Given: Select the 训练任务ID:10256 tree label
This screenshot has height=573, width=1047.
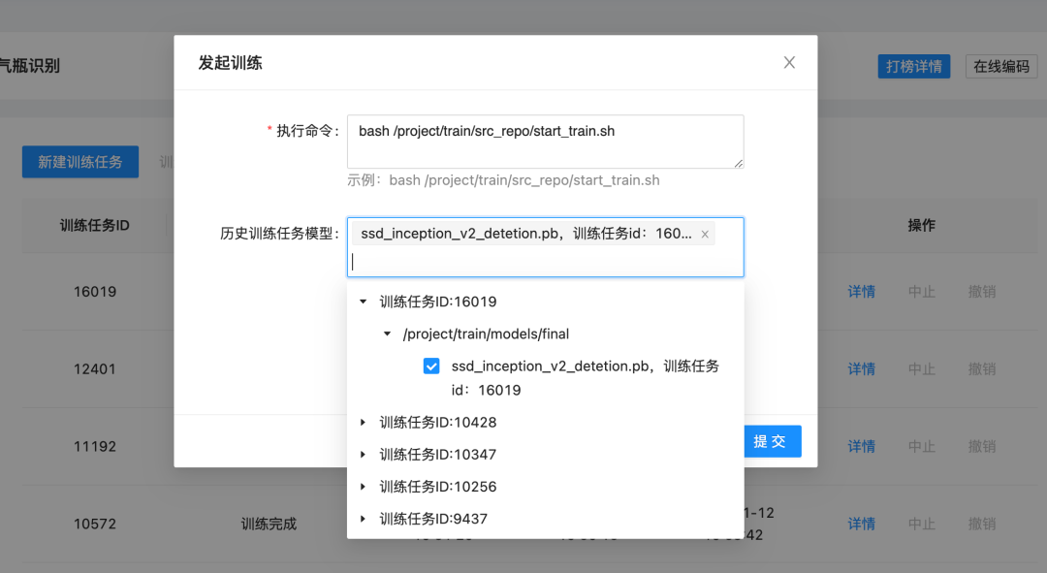Looking at the screenshot, I should coord(438,486).
